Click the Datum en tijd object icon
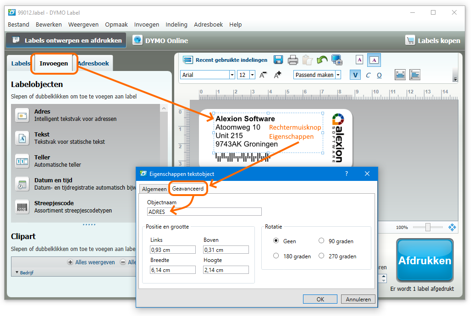Image resolution: width=474 pixels, height=316 pixels. (22, 184)
